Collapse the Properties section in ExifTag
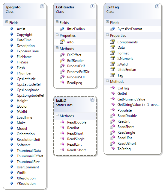Image resolution: width=164 pixels, height=192 pixels. [107, 35]
